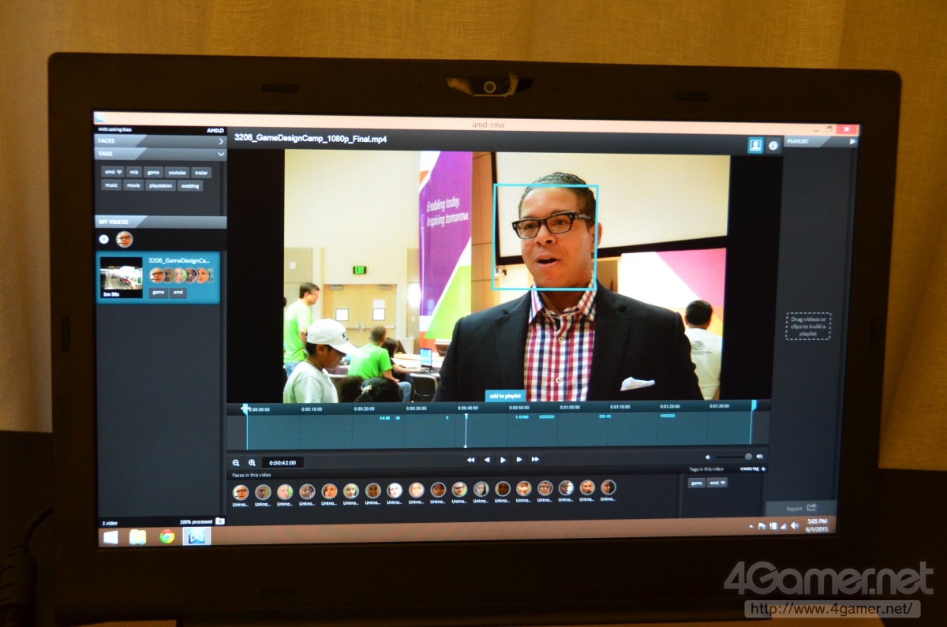Click the face strip on the video card
Viewport: 947px width, 627px height.
tap(181, 275)
